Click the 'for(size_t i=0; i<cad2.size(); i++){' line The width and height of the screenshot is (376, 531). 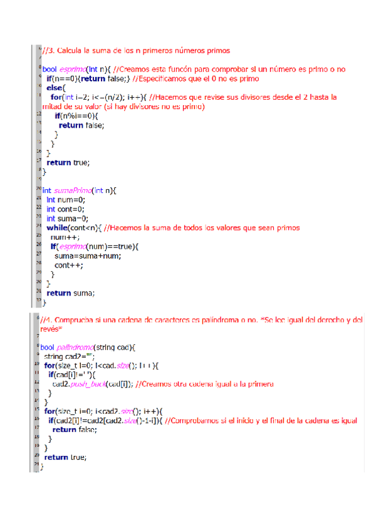click(x=103, y=411)
